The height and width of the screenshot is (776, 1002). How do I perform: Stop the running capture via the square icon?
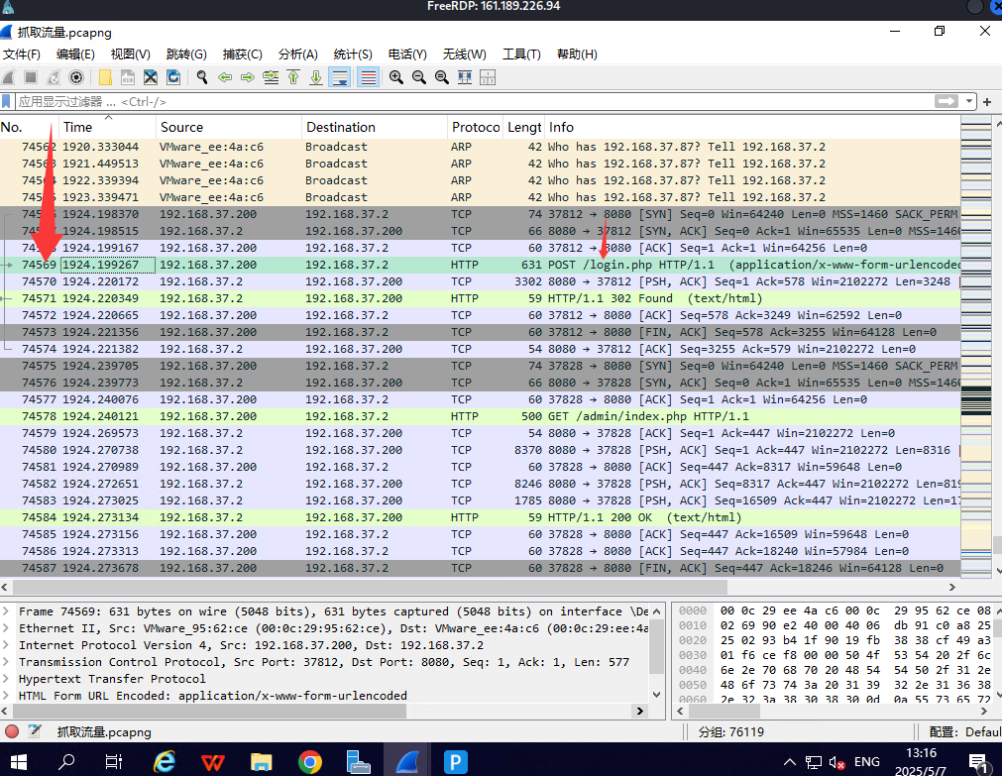[30, 77]
